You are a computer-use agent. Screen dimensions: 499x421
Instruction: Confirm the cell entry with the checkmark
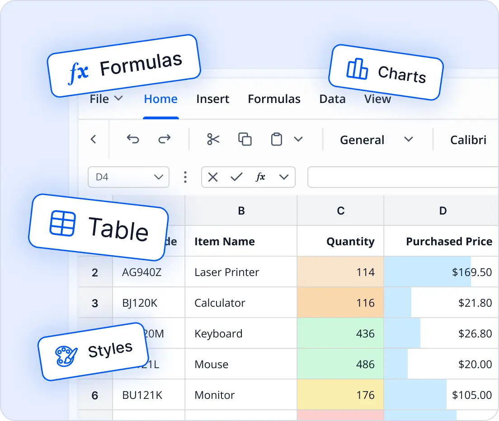click(x=236, y=177)
